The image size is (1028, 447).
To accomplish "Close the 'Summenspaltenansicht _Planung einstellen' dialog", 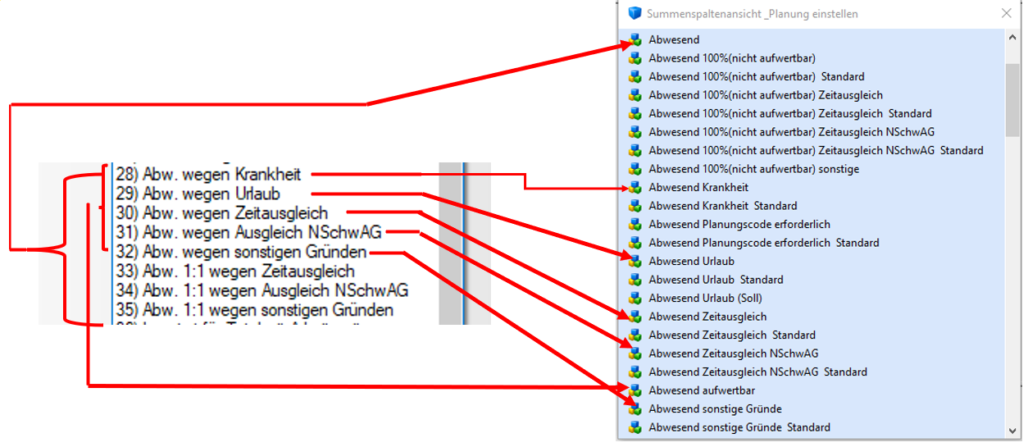I will tap(1007, 14).
